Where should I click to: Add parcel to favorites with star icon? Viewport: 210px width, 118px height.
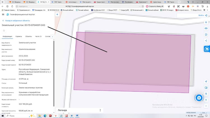[x=4, y=31]
